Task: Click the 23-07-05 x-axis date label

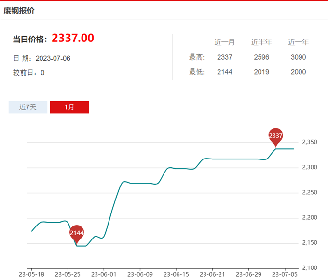Action: point(284,274)
